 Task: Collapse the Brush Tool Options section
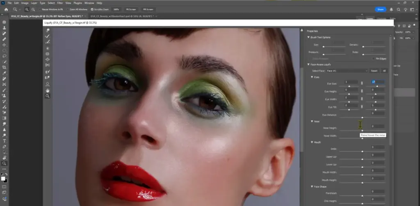pyautogui.click(x=308, y=37)
